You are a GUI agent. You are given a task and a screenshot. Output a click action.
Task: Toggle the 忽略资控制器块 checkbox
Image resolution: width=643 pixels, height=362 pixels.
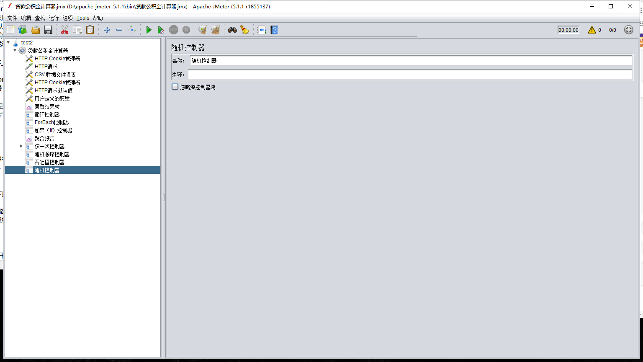coord(175,87)
